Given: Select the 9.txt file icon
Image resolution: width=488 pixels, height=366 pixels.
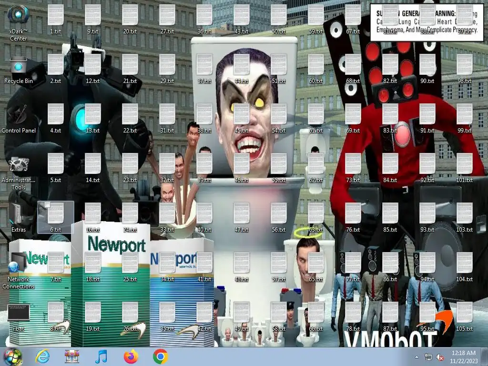Looking at the screenshot, I should click(x=93, y=15).
